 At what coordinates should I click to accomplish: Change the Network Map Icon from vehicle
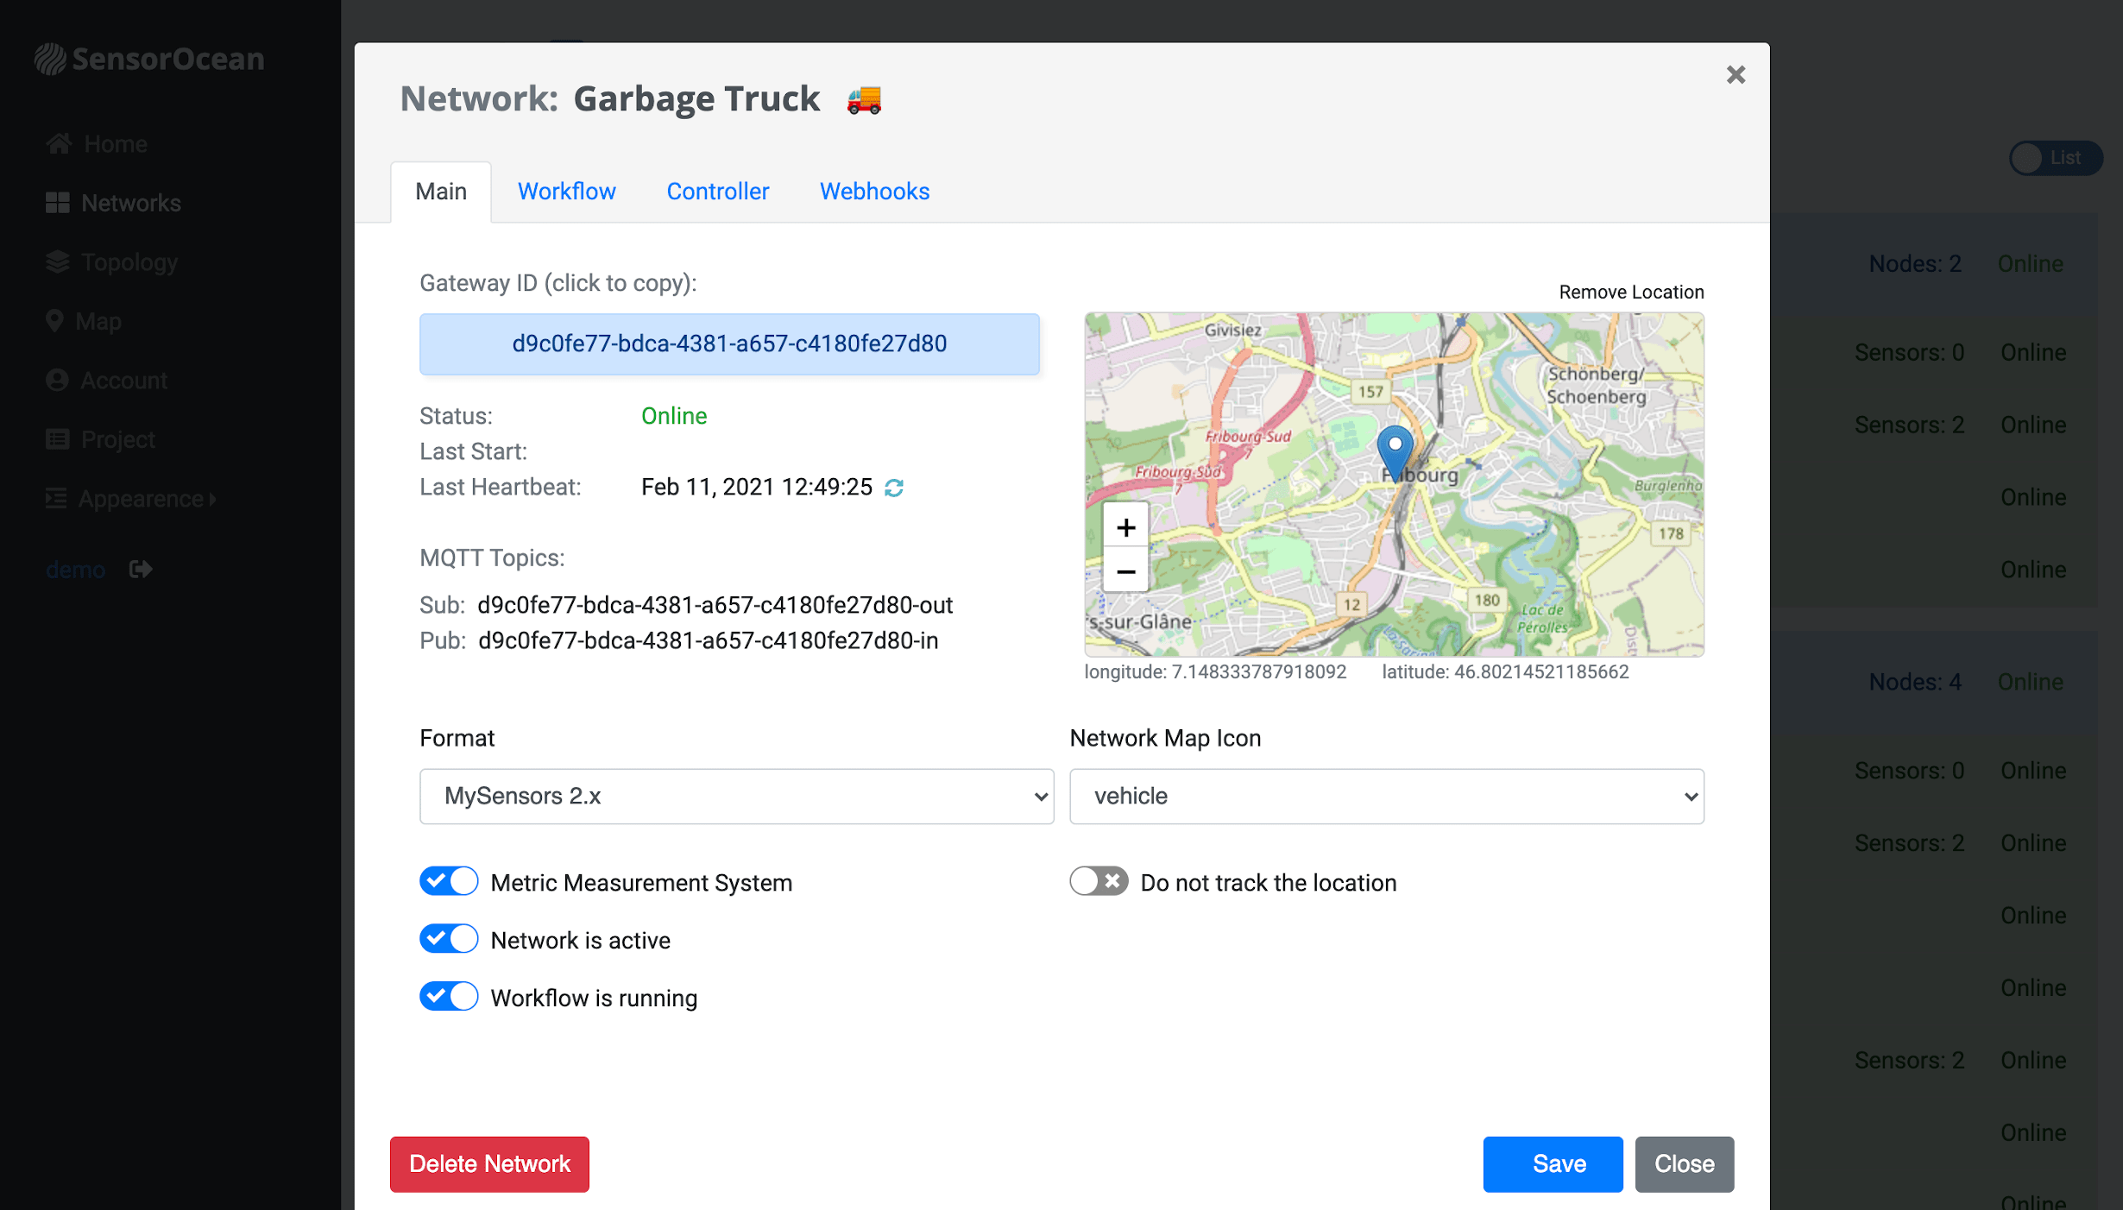(1385, 796)
